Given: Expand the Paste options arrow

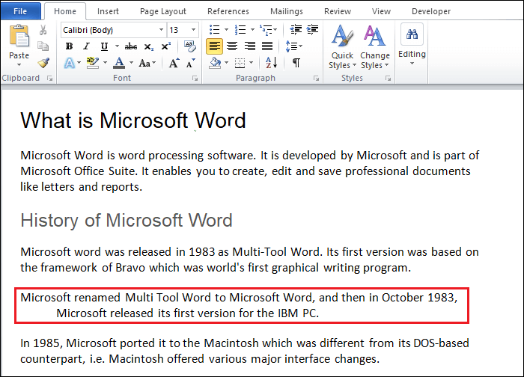Looking at the screenshot, I should tap(19, 64).
